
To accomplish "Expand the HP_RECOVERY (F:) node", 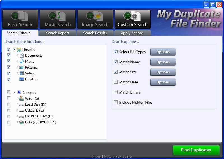I will click(x=17, y=116).
